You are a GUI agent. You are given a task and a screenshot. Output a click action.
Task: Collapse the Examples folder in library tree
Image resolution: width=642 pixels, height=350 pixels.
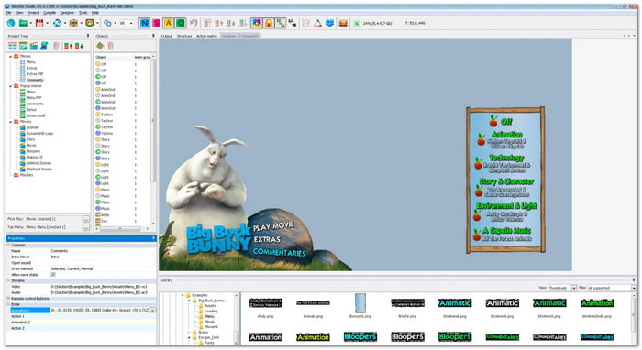coord(183,295)
